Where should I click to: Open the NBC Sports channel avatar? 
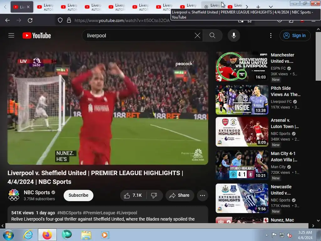(14, 195)
